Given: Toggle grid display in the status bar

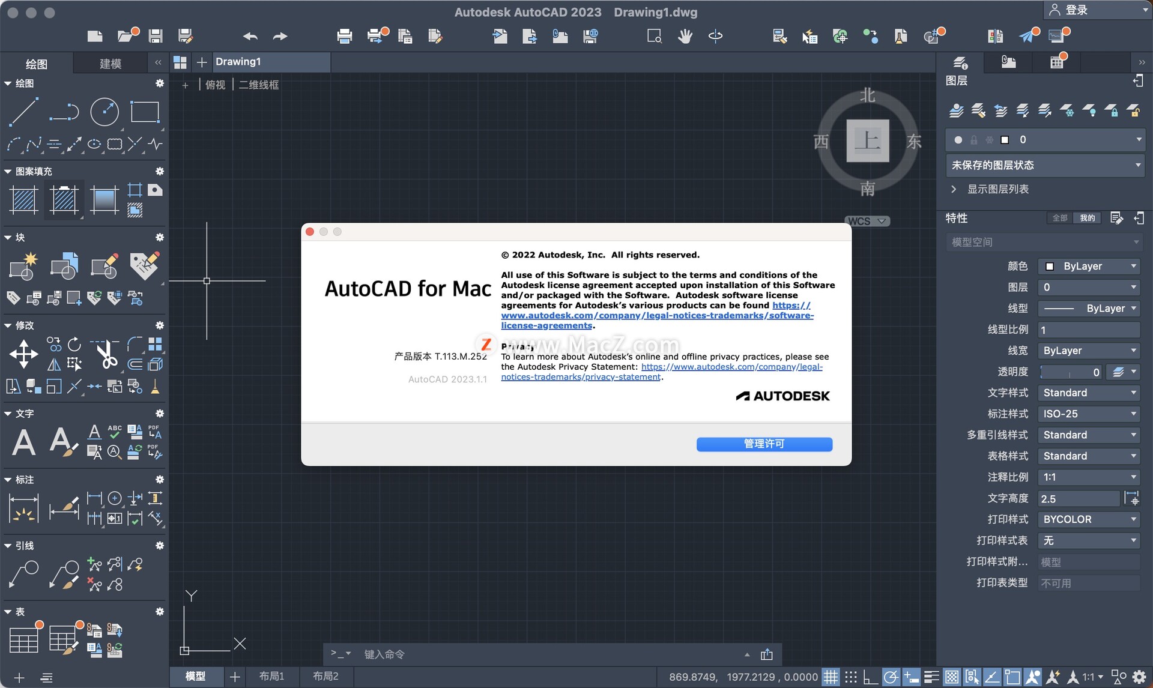Looking at the screenshot, I should [x=831, y=677].
